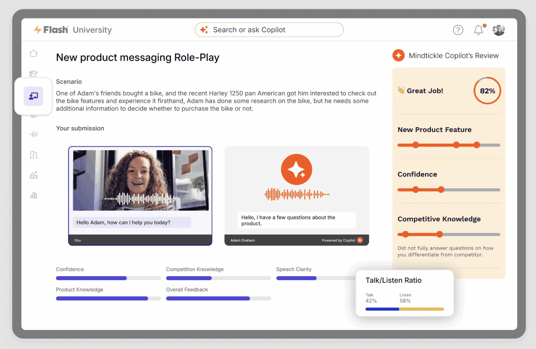Click the 'Adam Graham' name label
Viewport: 536px width, 349px height.
pos(243,240)
